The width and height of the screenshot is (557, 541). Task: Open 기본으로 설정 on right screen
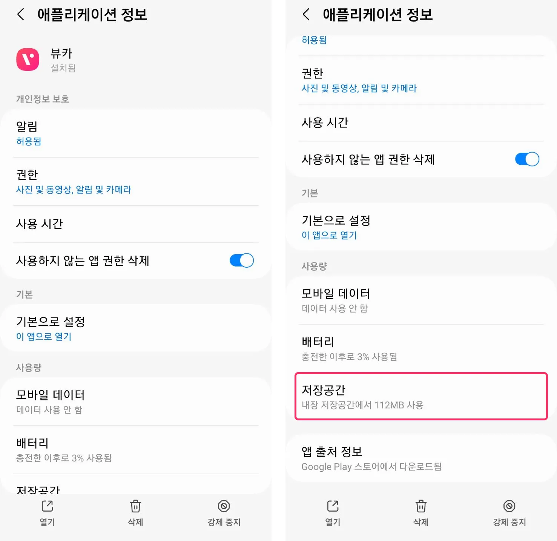pos(421,227)
